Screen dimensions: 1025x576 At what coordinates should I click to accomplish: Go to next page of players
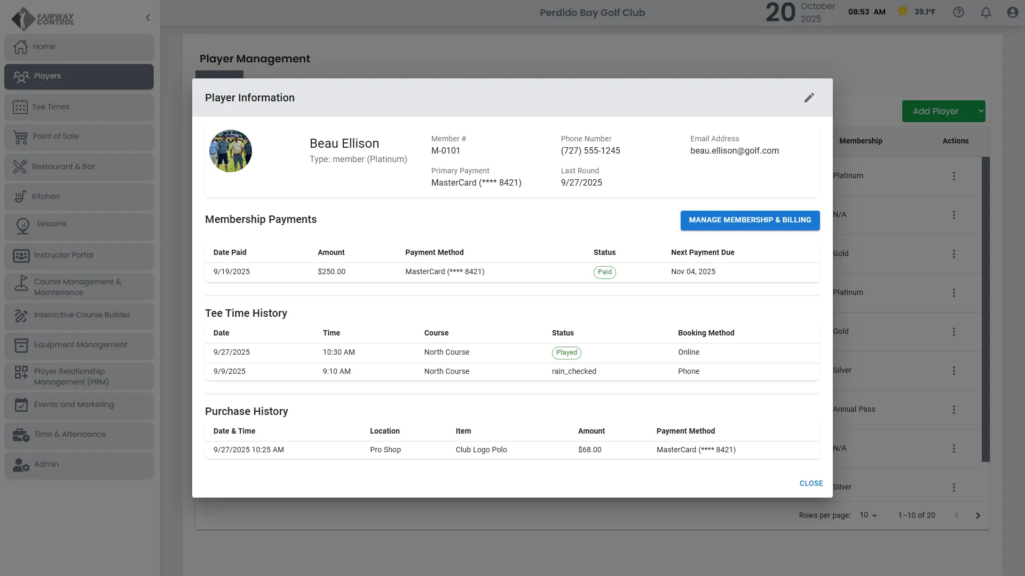click(x=978, y=516)
